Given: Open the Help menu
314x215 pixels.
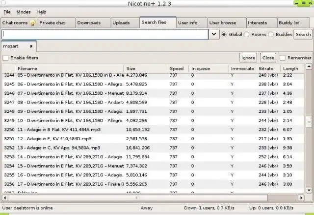Looking at the screenshot, I should coord(41,12).
